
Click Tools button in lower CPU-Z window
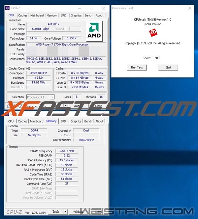click(56, 212)
